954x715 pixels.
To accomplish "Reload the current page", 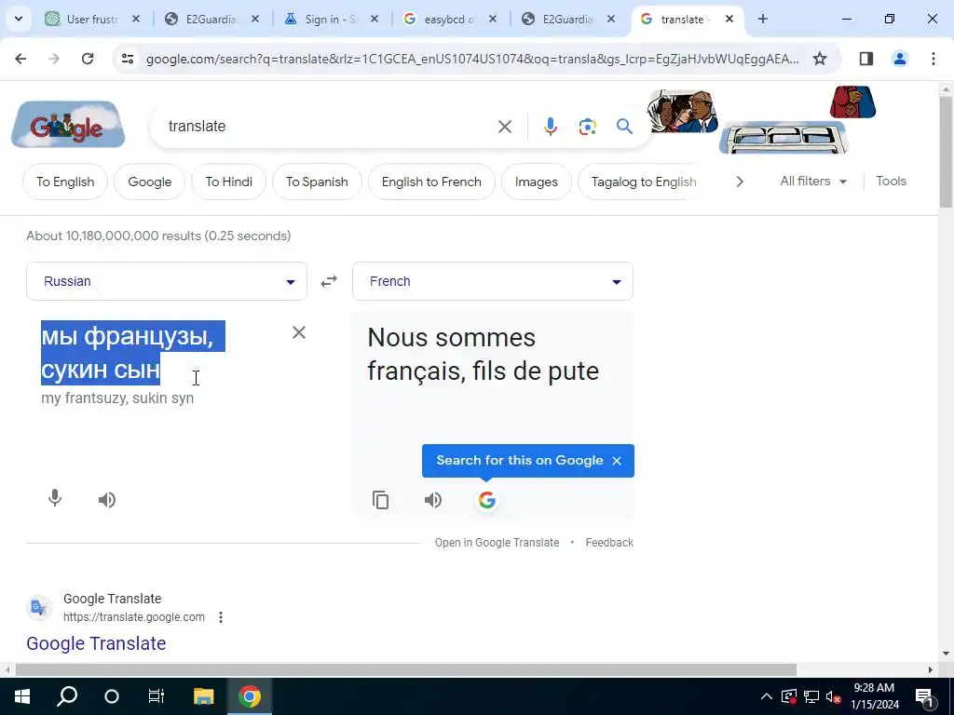I will [88, 59].
